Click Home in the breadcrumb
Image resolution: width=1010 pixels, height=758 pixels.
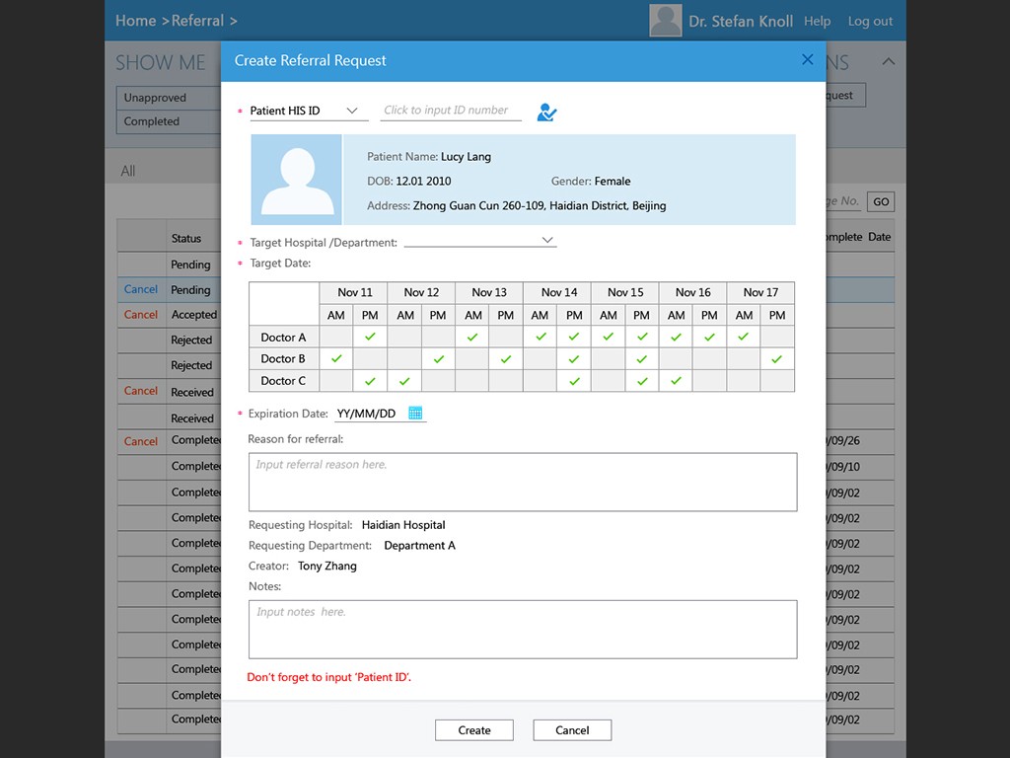click(x=135, y=21)
